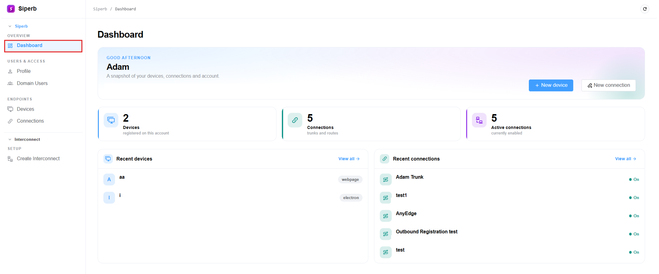The image size is (659, 274).
Task: Click the test1 connection icon
Action: (x=386, y=198)
